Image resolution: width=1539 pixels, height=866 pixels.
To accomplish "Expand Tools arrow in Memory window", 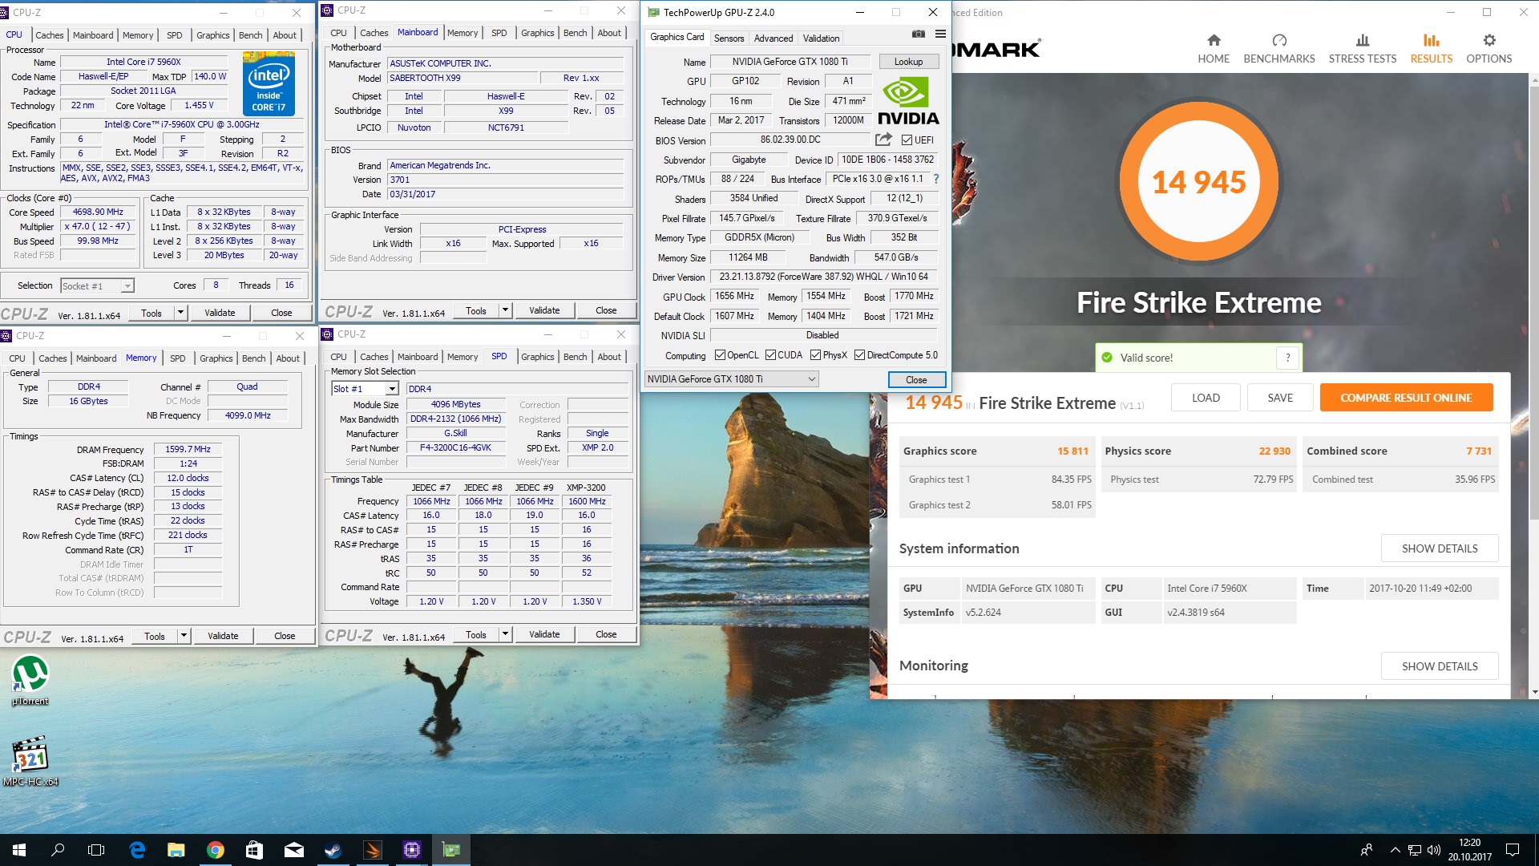I will tap(184, 636).
